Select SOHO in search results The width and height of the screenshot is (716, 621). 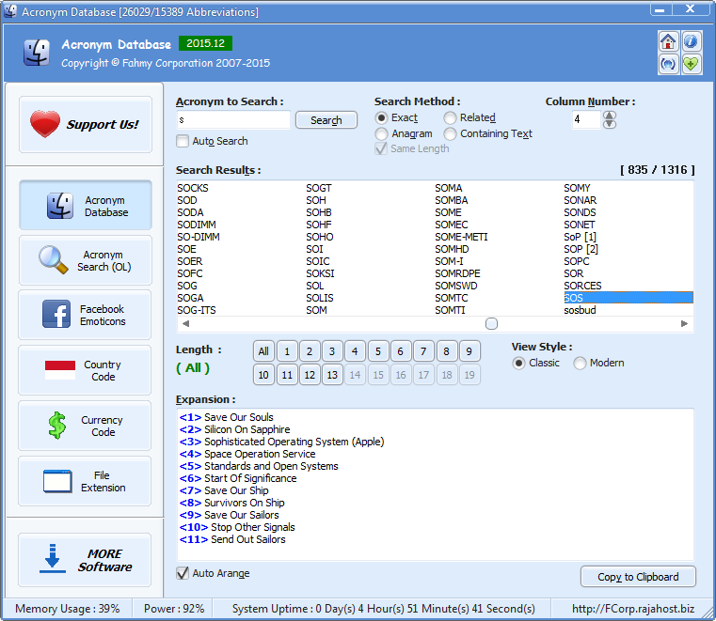pyautogui.click(x=320, y=237)
